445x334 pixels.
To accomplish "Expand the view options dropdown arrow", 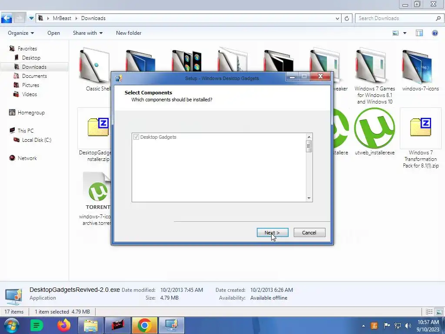I will pyautogui.click(x=405, y=33).
